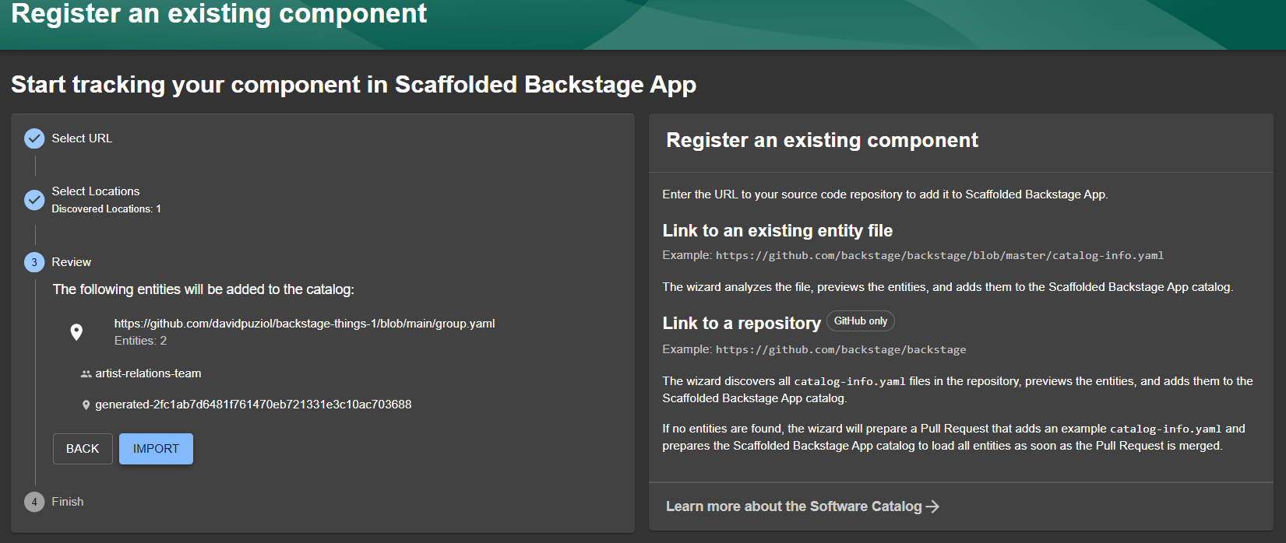Click the Select URL completed checkmark icon

pos(34,138)
